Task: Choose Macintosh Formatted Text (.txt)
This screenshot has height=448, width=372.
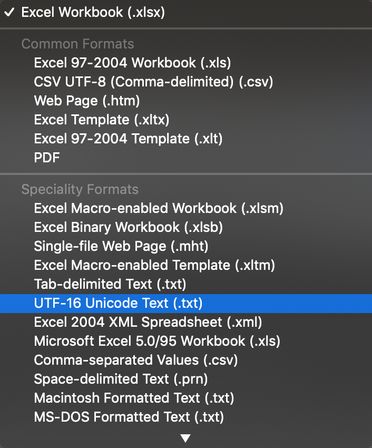Action: coord(134,398)
